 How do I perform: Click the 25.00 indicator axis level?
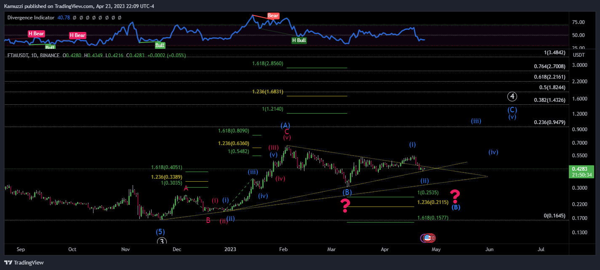pos(579,48)
